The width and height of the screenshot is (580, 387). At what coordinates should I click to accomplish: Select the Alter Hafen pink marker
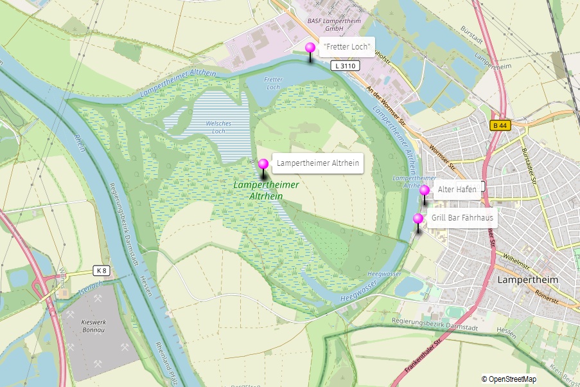point(425,190)
